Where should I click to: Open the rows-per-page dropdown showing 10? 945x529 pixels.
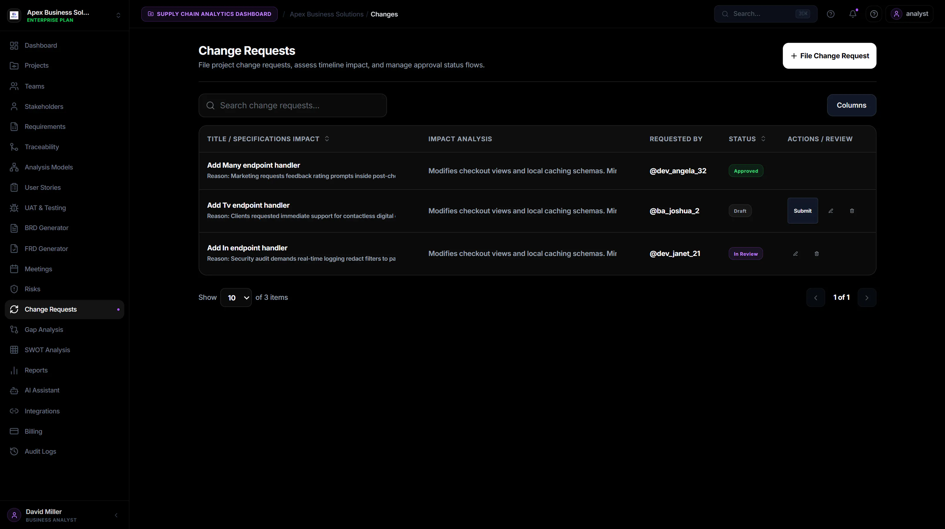(236, 298)
